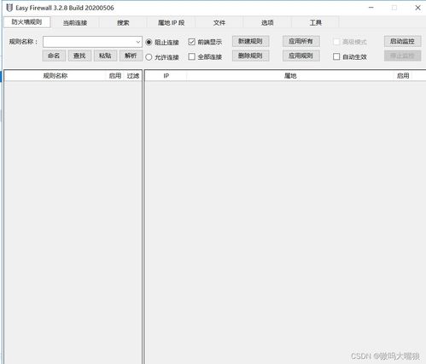Click the 删除规则 button
This screenshot has width=426, height=364.
tap(250, 56)
